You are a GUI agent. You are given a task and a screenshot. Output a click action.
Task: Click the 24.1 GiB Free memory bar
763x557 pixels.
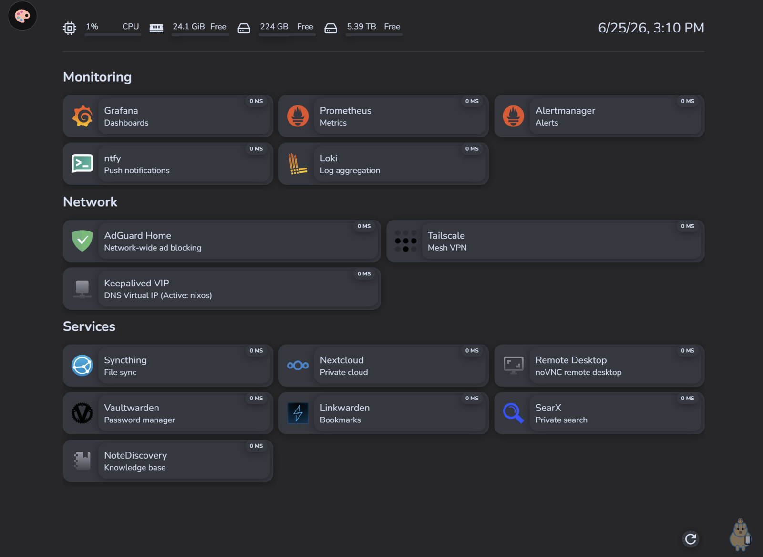coord(200,34)
